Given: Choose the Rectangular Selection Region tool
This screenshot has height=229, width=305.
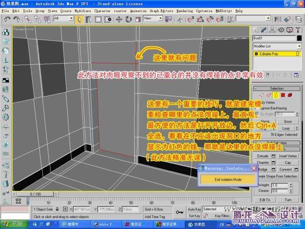Looking at the screenshot, I should [98, 20].
